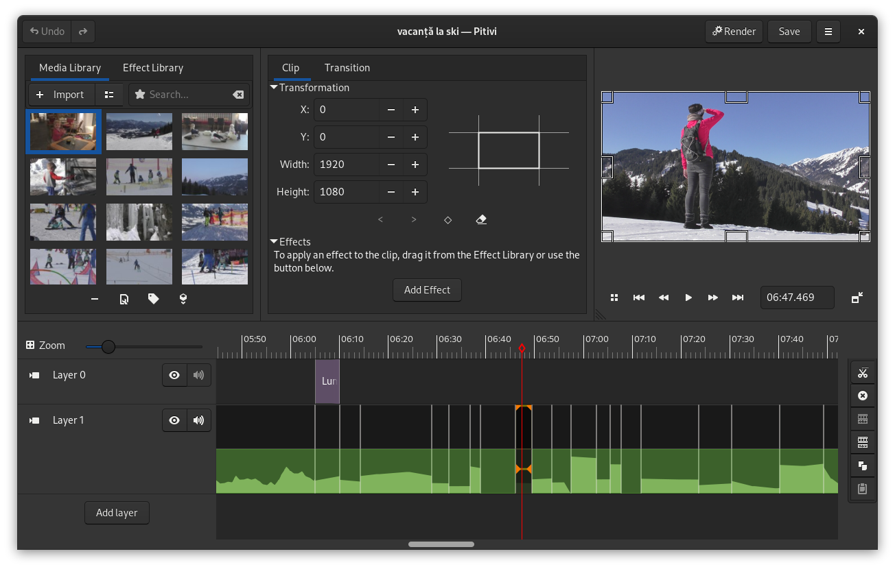Split the clip with the scissors tool
This screenshot has width=895, height=569.
[x=863, y=372]
